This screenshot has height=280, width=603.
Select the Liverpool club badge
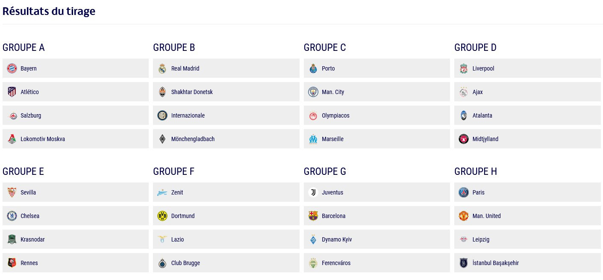464,68
